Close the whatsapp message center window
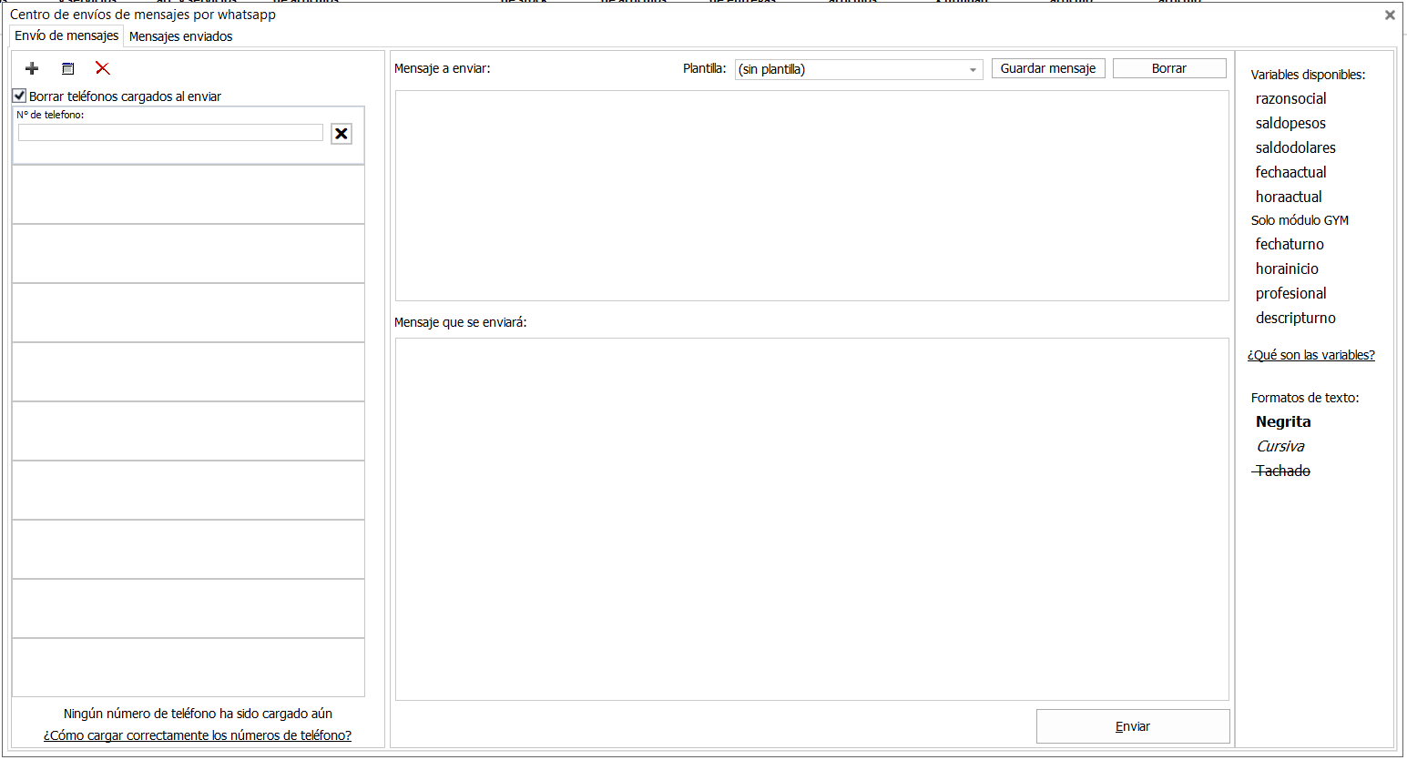The image size is (1407, 760). (x=1390, y=15)
